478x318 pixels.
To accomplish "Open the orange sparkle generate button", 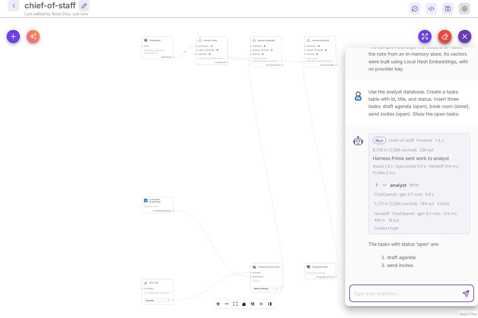I will click(33, 36).
